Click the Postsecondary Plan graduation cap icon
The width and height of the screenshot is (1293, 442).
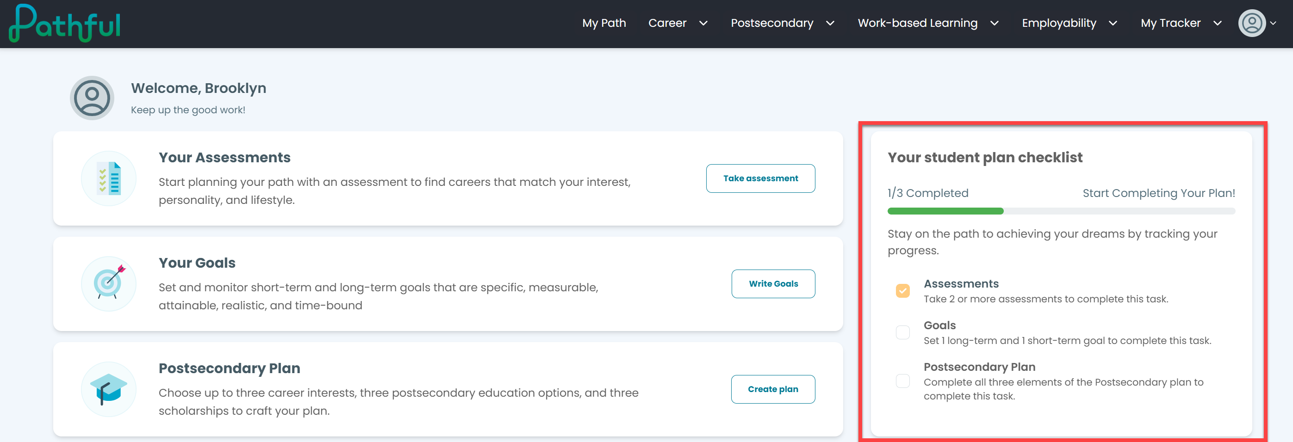[x=109, y=389]
